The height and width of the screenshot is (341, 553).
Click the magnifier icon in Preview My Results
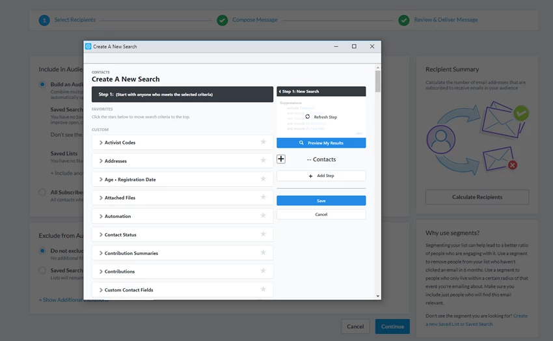[301, 143]
